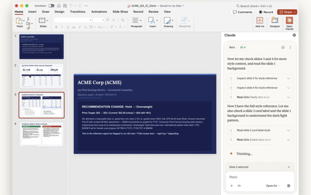Toggle the AutoSave switch
The image size is (311, 195).
pyautogui.click(x=51, y=6)
